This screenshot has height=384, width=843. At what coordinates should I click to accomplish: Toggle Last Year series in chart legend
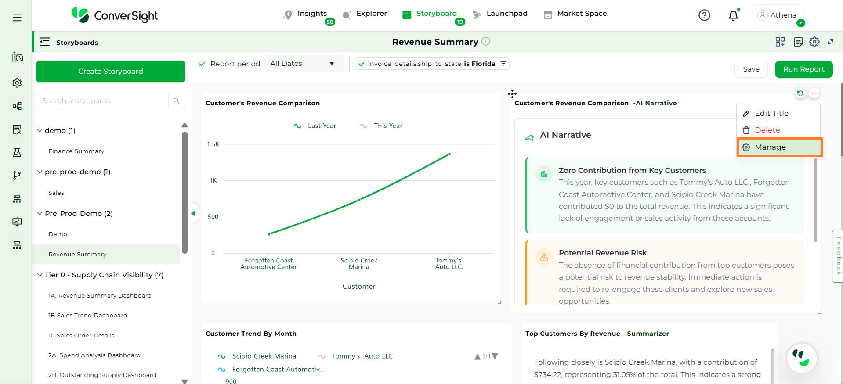click(x=315, y=126)
